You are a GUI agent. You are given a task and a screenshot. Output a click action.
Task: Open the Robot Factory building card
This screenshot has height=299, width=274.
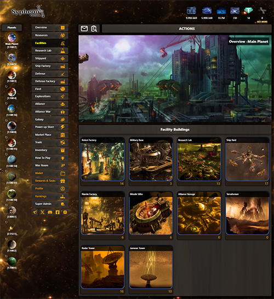(x=102, y=161)
